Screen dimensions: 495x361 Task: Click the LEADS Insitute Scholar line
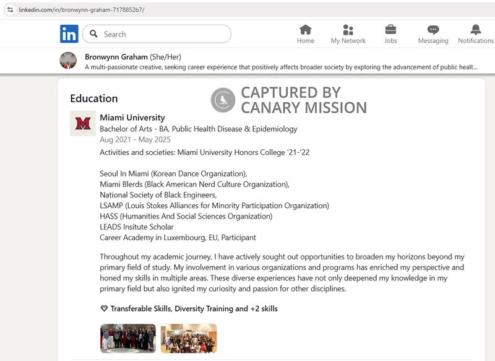point(137,227)
